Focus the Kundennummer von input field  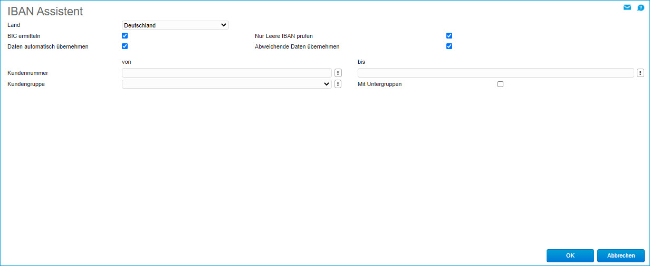coord(226,73)
